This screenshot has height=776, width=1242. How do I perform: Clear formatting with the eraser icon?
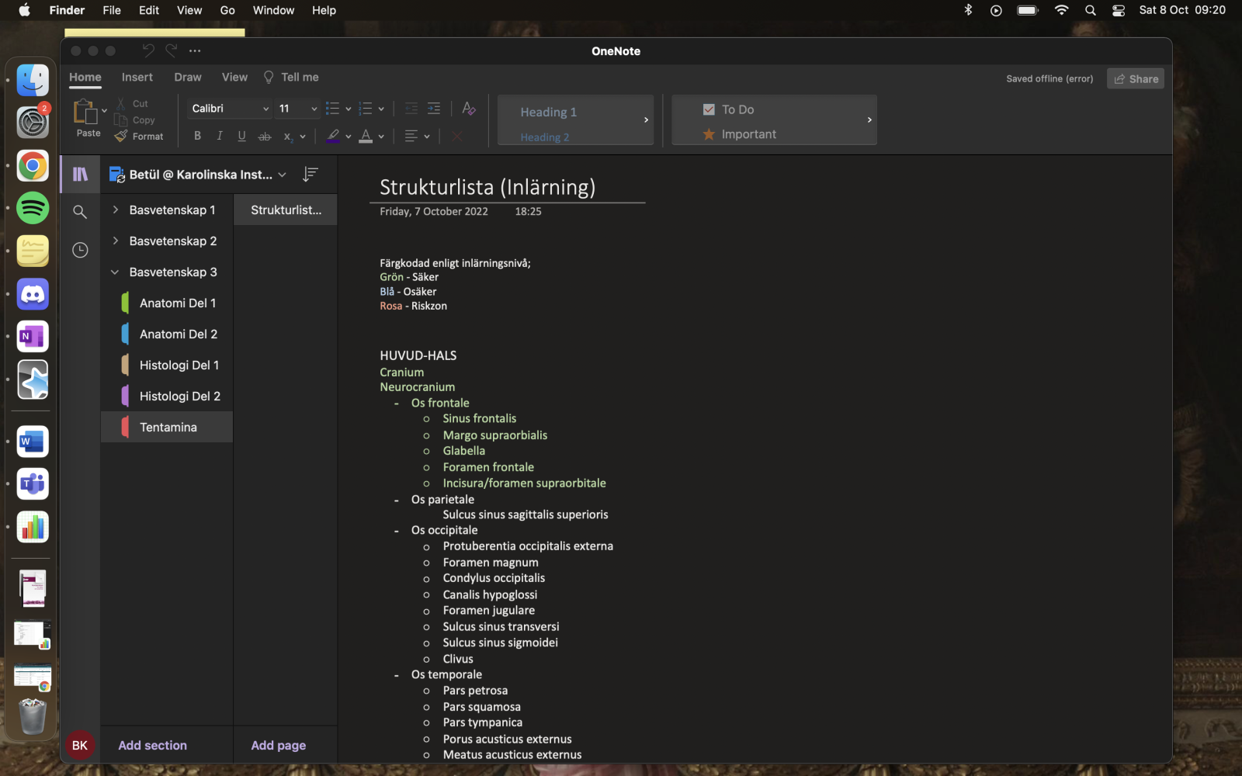(468, 109)
